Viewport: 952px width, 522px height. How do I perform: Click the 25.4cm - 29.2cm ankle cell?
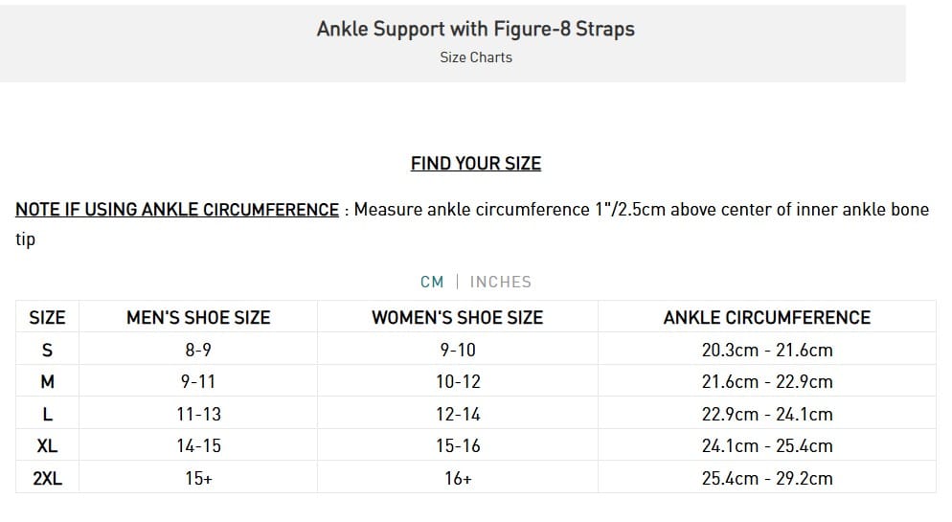[766, 479]
